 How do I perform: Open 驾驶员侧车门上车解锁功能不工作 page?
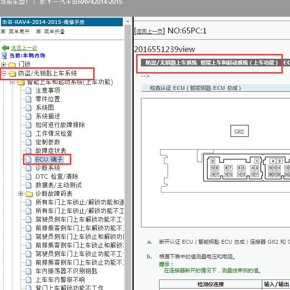pos(80,220)
